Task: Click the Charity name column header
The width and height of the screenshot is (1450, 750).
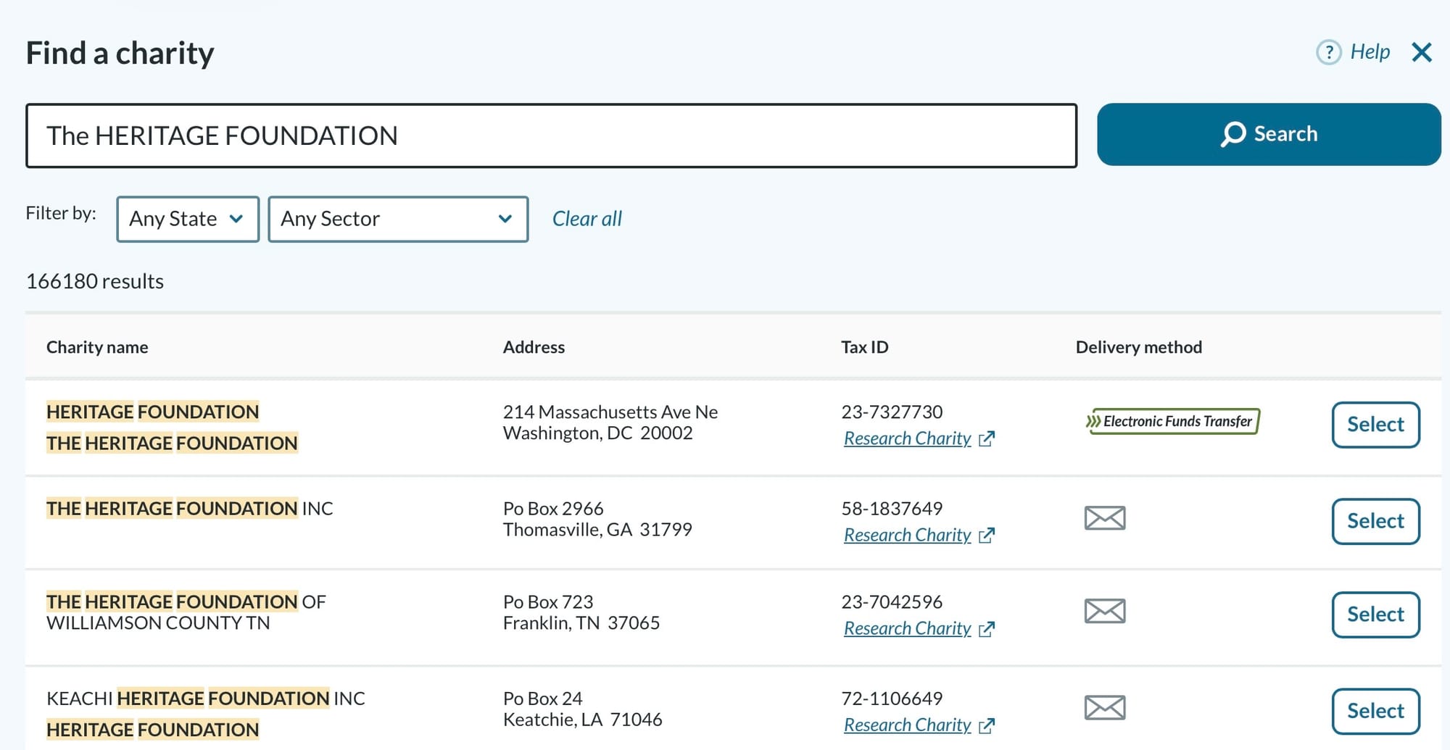Action: [97, 347]
